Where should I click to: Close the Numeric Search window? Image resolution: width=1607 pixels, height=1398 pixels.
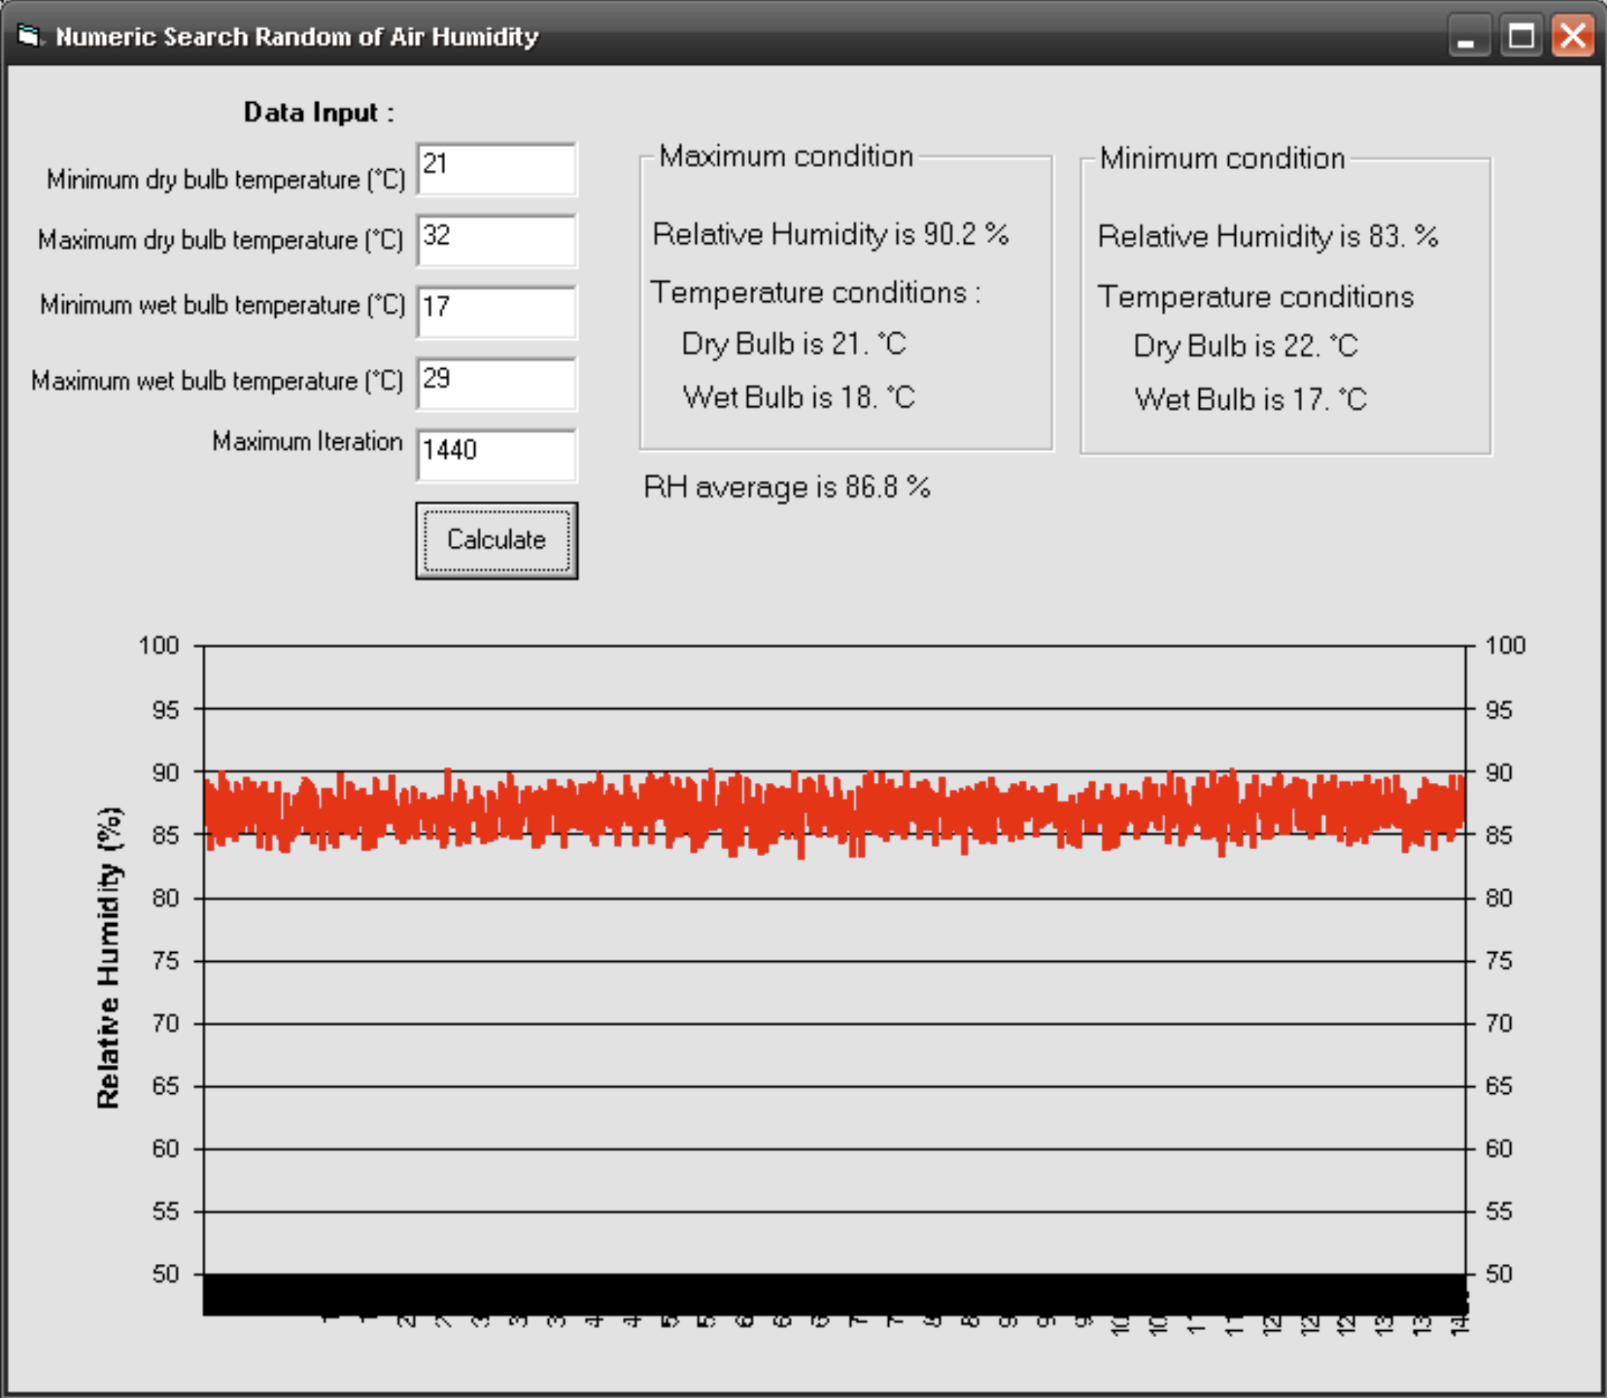point(1572,37)
